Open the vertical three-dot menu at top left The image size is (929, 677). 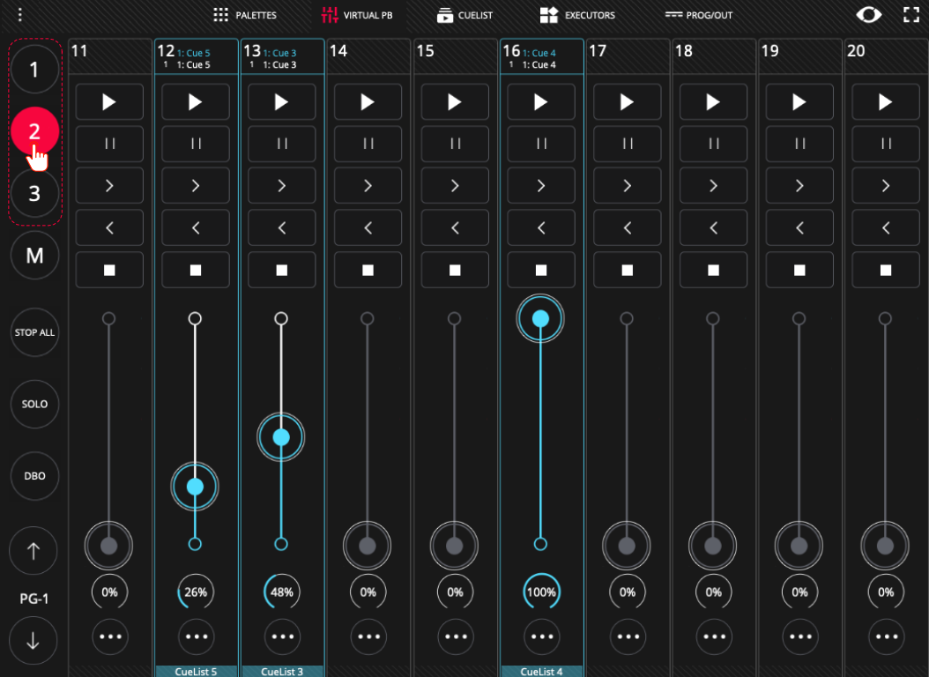[x=20, y=15]
